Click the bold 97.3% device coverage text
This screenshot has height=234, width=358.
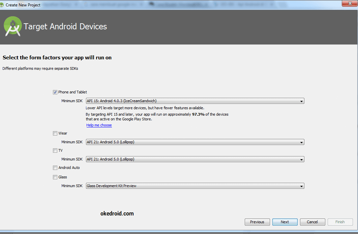tap(198, 114)
